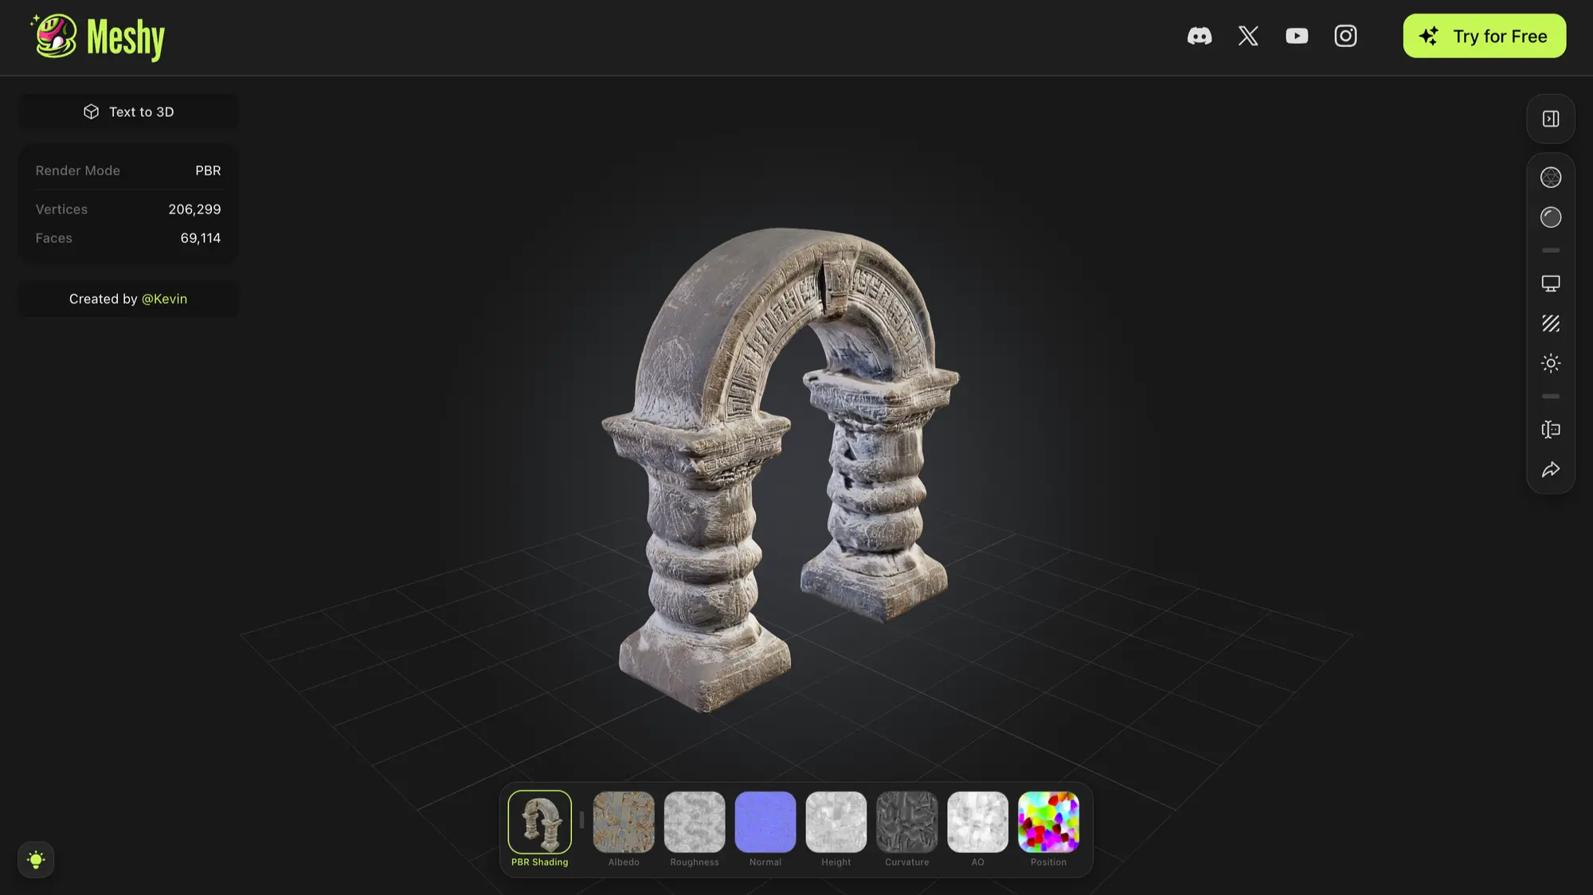Open the display settings icon

tap(1550, 283)
